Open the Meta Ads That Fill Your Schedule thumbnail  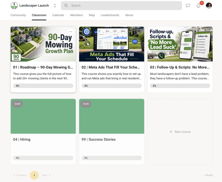click(112, 44)
